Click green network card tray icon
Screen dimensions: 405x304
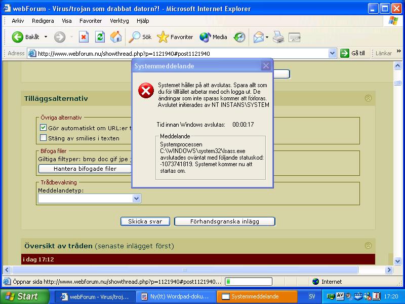pos(331,297)
